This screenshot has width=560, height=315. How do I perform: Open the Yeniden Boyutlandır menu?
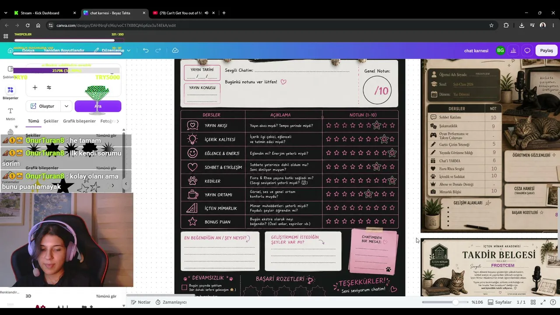click(64, 50)
